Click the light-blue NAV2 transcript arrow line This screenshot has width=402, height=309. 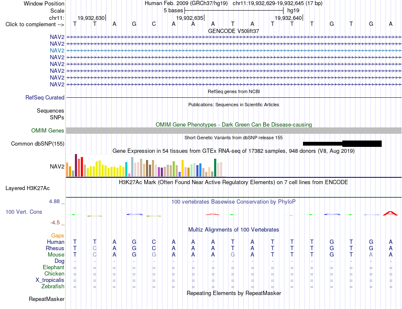point(234,50)
